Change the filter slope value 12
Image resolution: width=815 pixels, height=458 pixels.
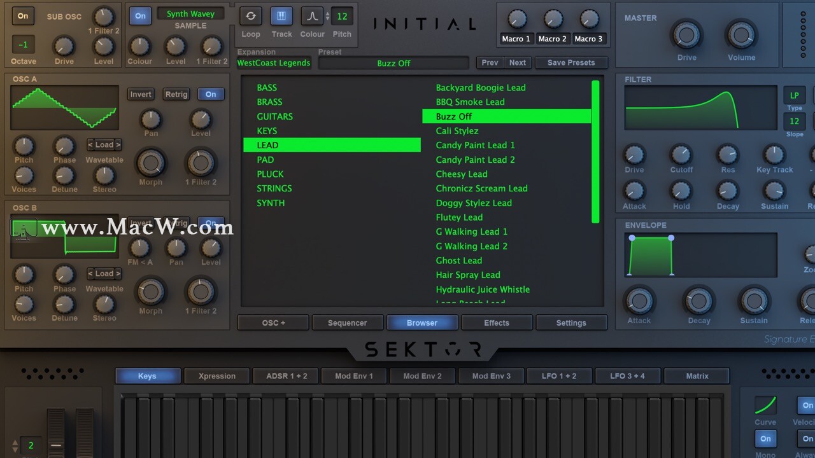tap(795, 121)
